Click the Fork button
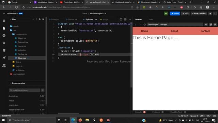The width and height of the screenshot is (218, 123). pyautogui.click(x=185, y=14)
